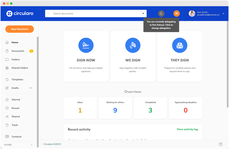
Task: Click Ann Smith profile avatar
Action: pos(192,13)
